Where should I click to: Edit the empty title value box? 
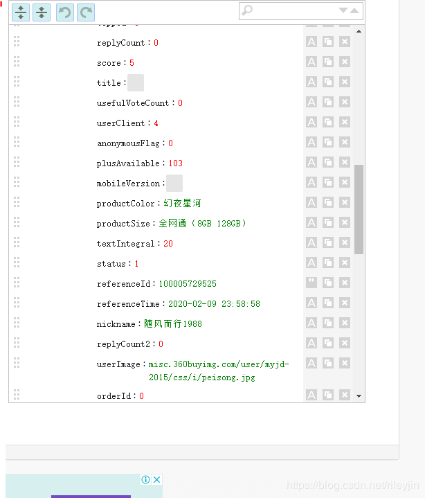136,82
